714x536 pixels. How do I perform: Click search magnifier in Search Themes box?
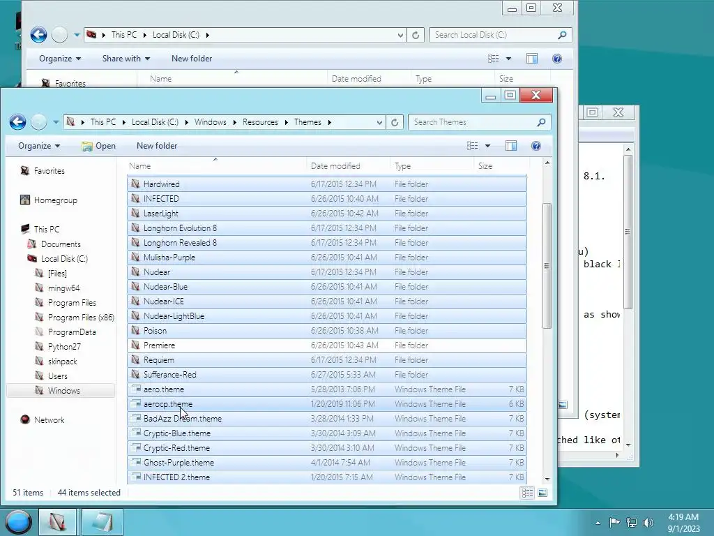541,122
